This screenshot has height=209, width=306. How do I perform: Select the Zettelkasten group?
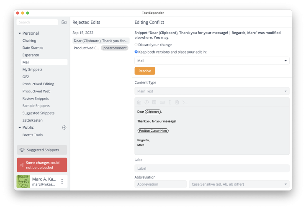32,120
